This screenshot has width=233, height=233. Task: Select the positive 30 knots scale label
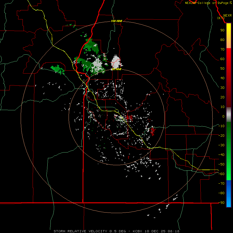222,88
